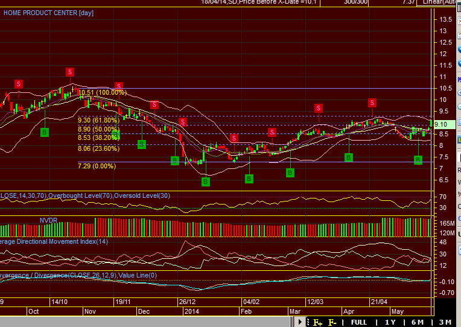Click the 21/04 date label
Image resolution: width=461 pixels, height=327 pixels.
pyautogui.click(x=379, y=302)
